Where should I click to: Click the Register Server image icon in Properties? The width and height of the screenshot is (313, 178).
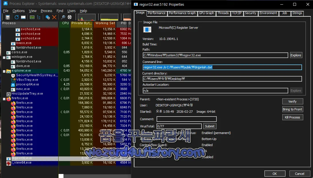click(147, 30)
